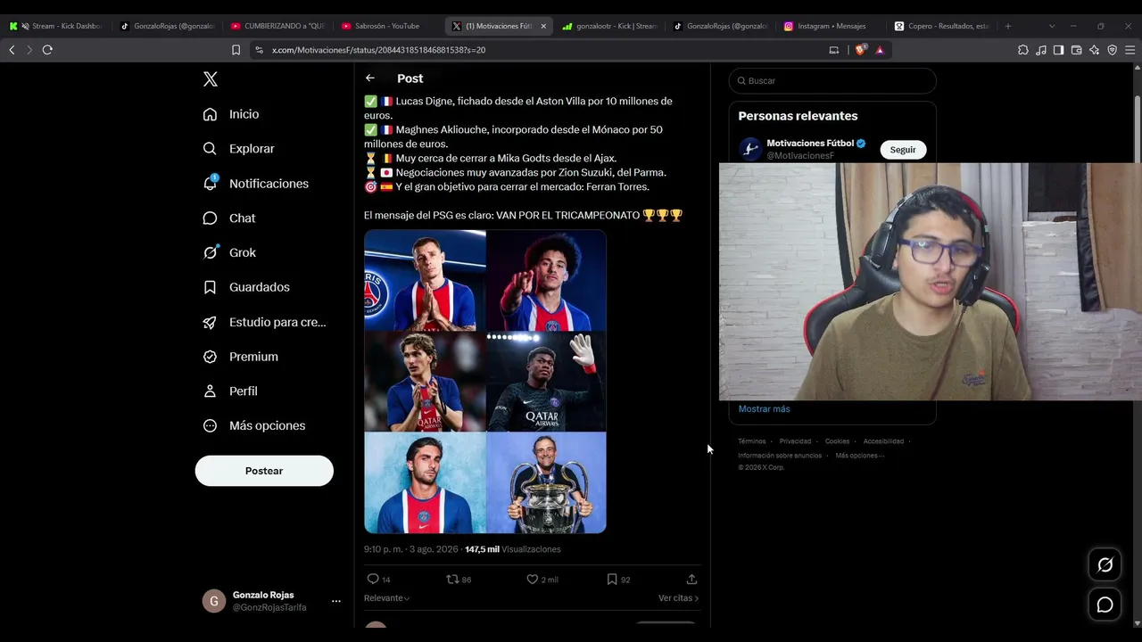Open photo of man holding Champions trophy

point(546,482)
